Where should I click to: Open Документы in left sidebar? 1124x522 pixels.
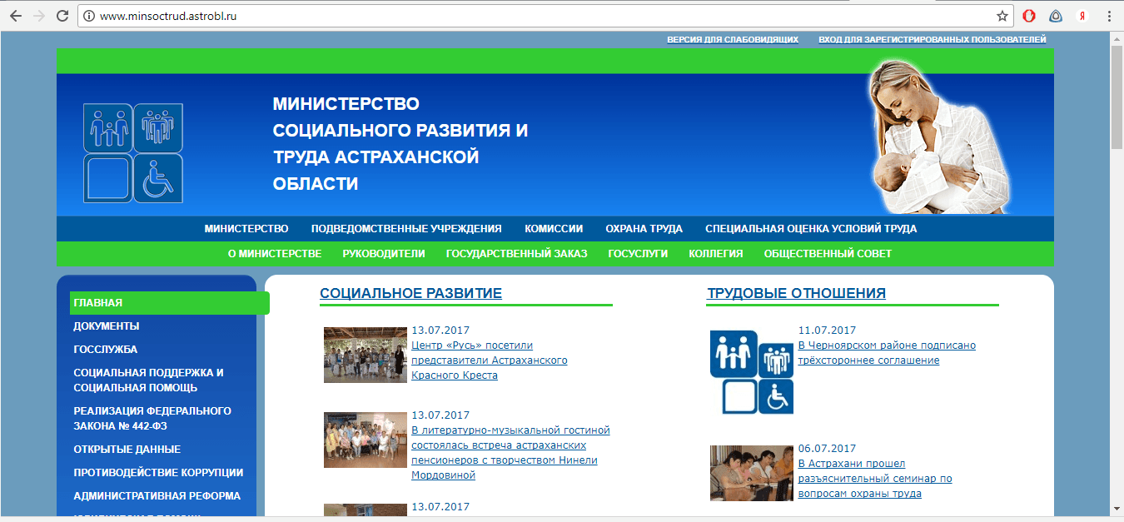pyautogui.click(x=107, y=326)
